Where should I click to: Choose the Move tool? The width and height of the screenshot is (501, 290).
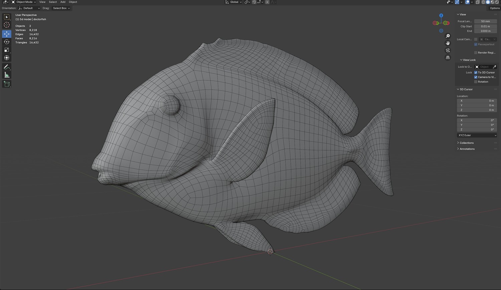point(7,34)
